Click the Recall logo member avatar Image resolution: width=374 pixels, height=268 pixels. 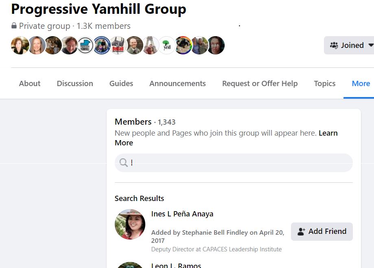click(x=118, y=45)
